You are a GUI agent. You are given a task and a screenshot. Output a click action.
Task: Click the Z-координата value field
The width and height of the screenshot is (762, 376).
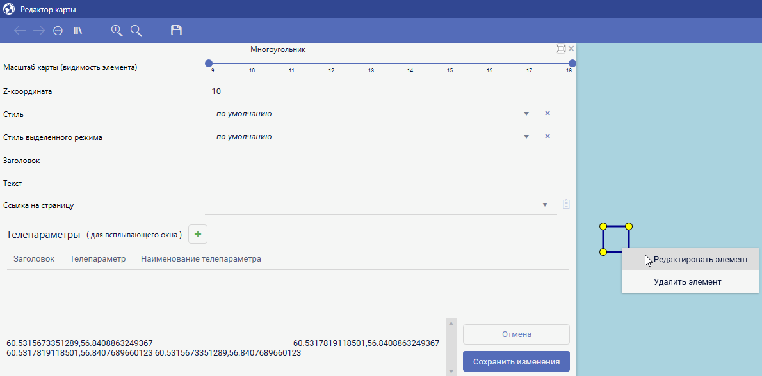(216, 91)
